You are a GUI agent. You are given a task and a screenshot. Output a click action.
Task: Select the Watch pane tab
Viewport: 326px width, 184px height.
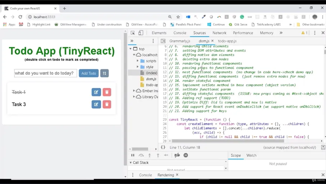pyautogui.click(x=251, y=155)
